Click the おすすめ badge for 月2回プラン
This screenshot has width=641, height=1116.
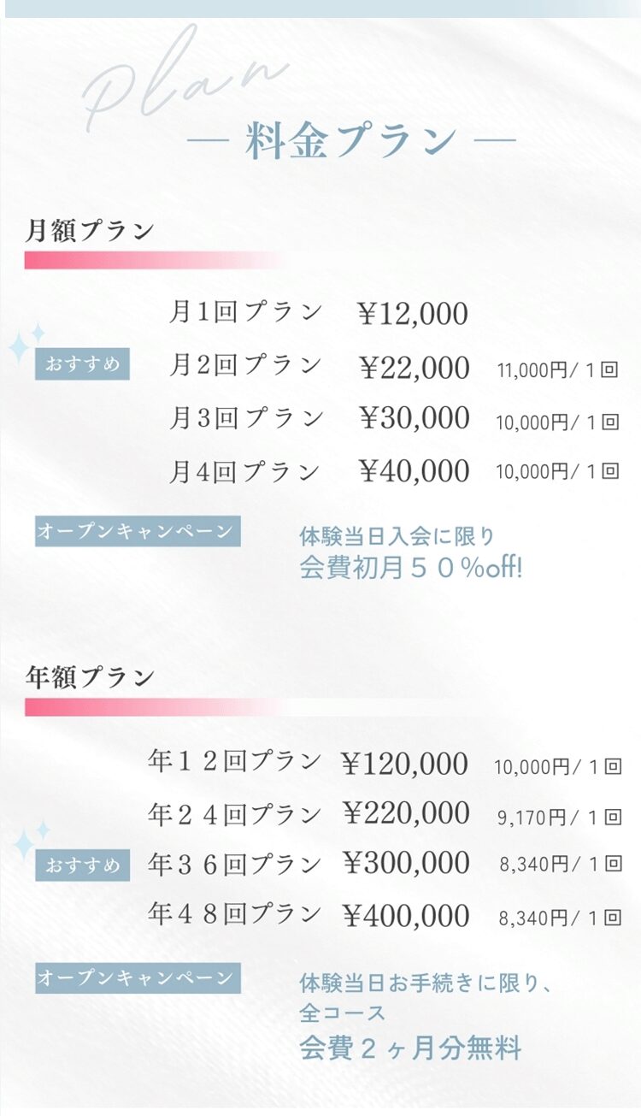(82, 365)
